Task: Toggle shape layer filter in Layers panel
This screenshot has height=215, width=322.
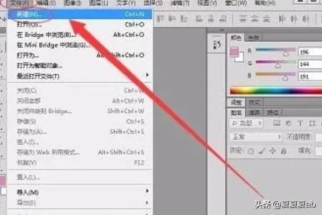Action: (x=312, y=123)
